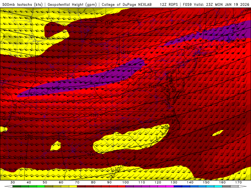
Task: Click the color bar label 100
Action: [x=125, y=182]
